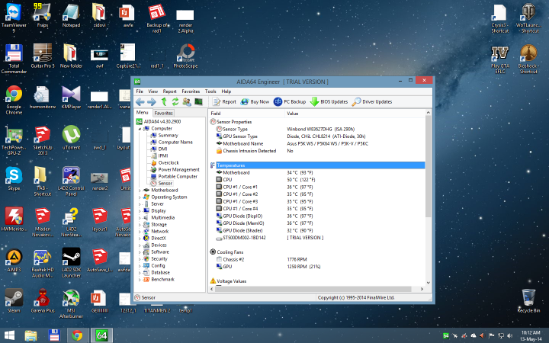Check for BIOS Updates
This screenshot has height=343, width=549.
tap(329, 102)
